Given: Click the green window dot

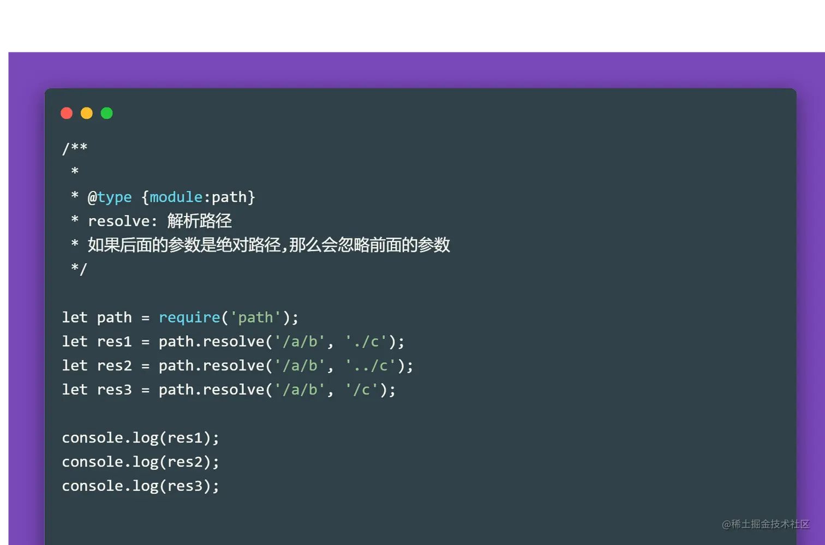Looking at the screenshot, I should click(x=107, y=113).
